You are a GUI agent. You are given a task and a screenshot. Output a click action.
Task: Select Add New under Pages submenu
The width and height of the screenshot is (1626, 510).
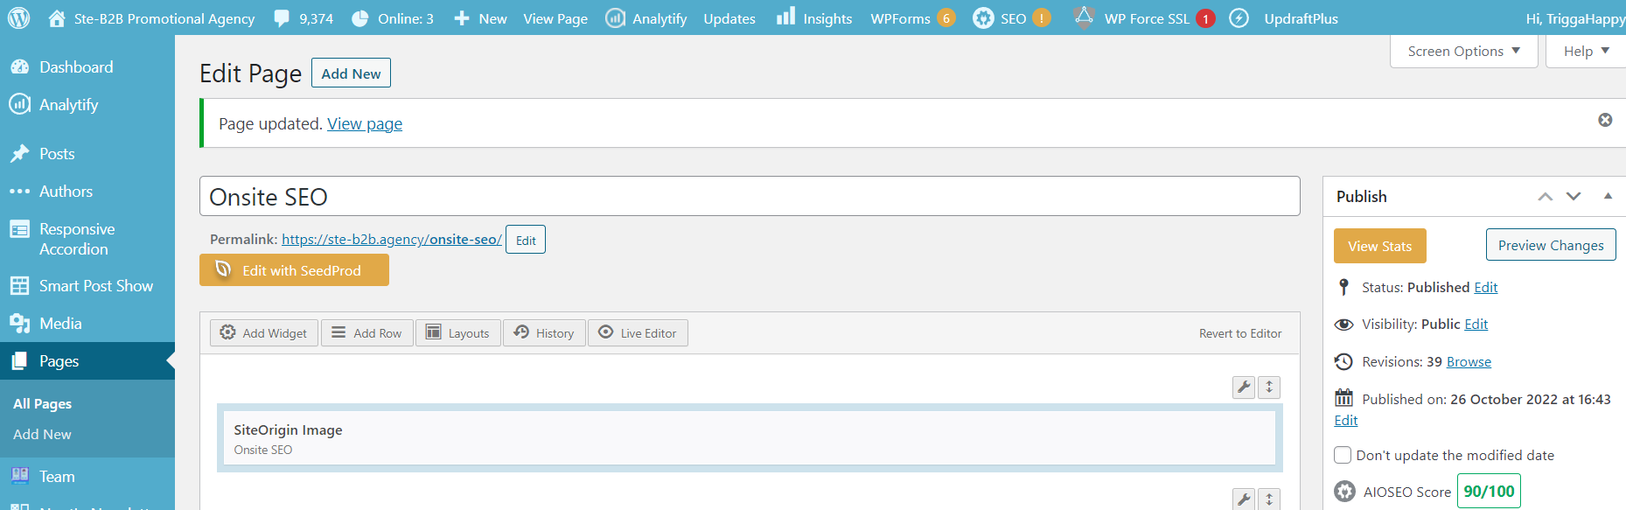pos(42,435)
